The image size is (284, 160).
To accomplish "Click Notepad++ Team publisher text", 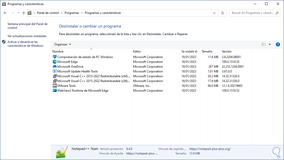I will [x=85, y=149].
